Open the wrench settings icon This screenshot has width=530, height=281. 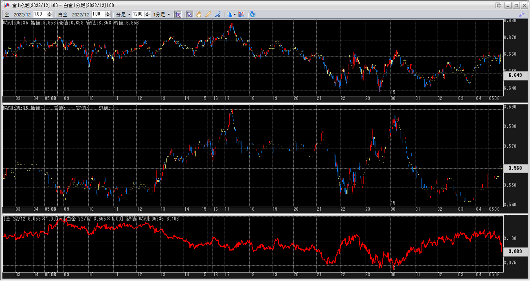pyautogui.click(x=521, y=15)
